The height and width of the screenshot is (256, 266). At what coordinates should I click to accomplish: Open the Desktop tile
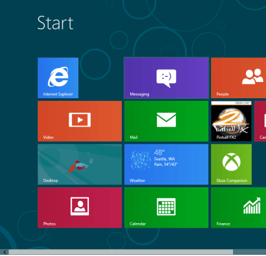click(80, 164)
